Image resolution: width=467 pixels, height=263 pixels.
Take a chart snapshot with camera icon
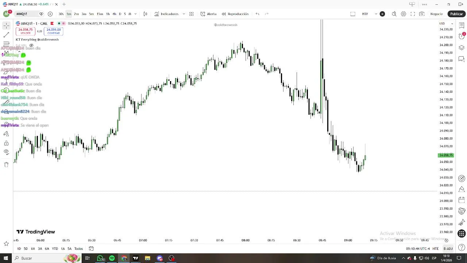[422, 14]
